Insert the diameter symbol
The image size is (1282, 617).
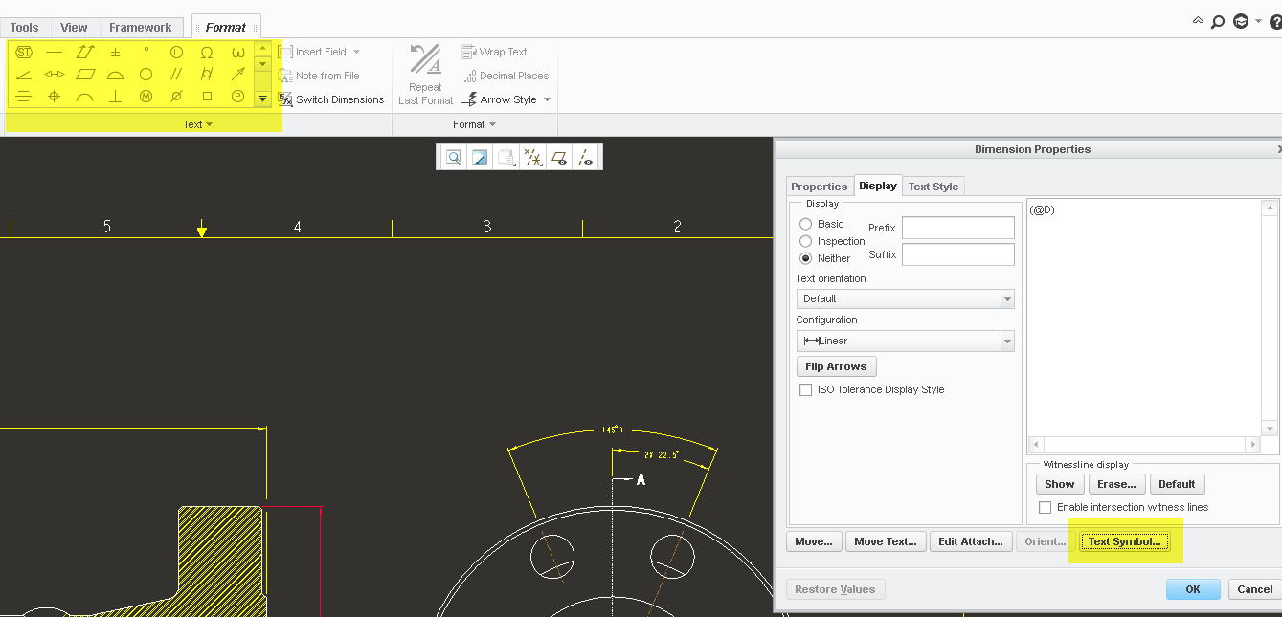click(176, 97)
